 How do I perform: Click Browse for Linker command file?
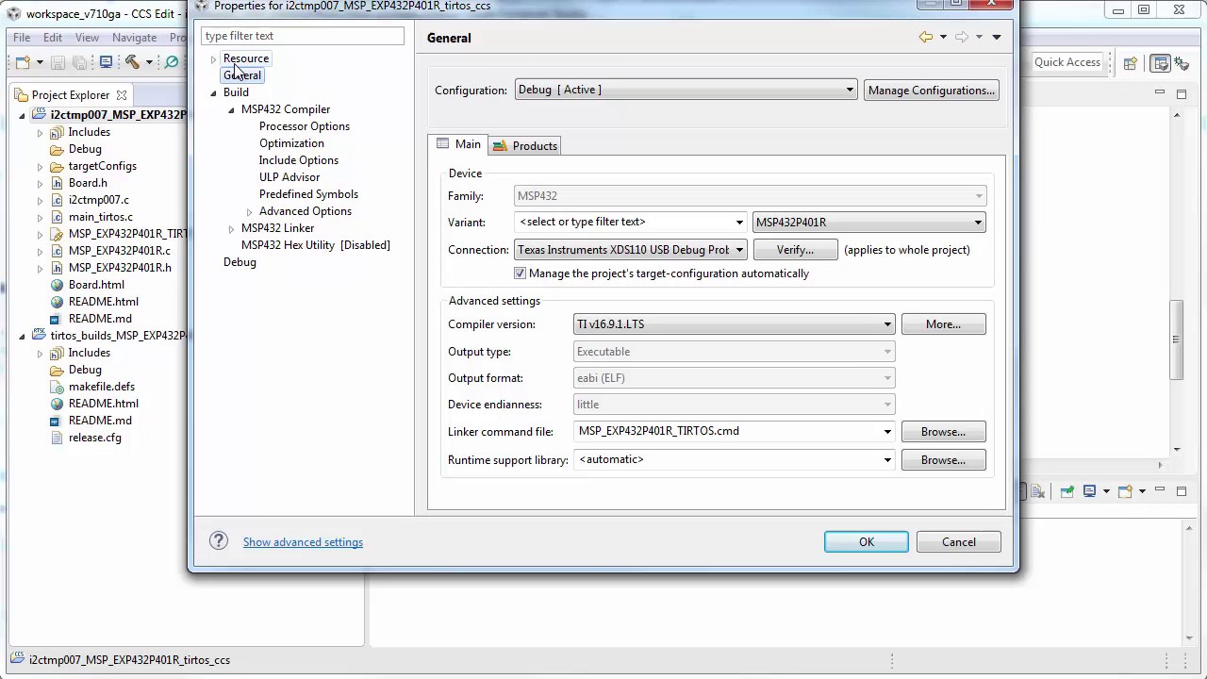click(943, 432)
